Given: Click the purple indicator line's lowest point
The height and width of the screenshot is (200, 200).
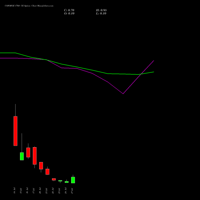Looking at the screenshot, I should click(123, 94).
